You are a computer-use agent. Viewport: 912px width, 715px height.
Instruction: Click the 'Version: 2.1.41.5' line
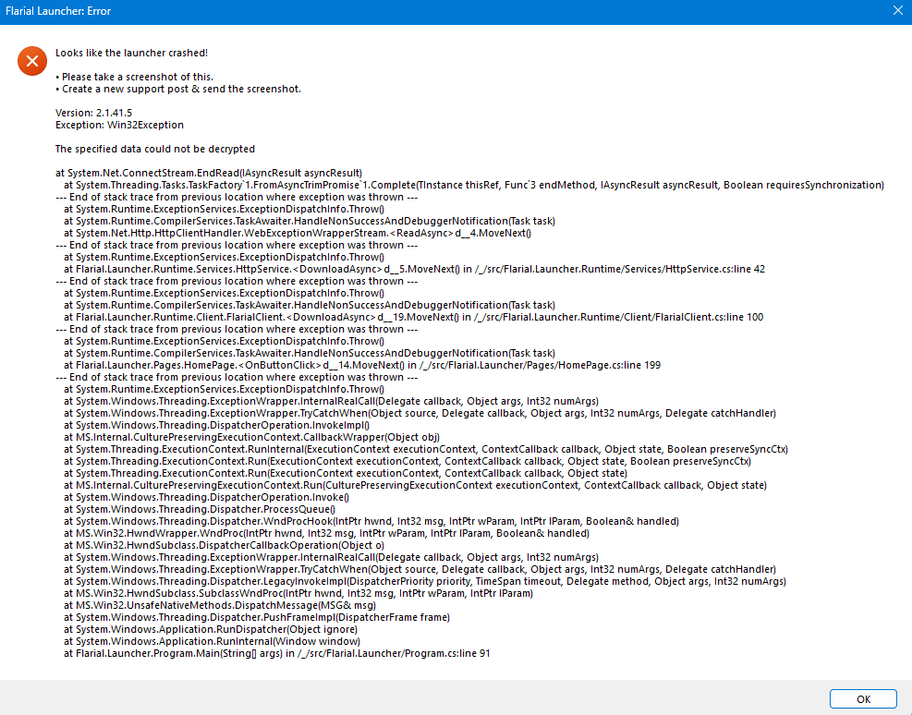coord(93,113)
